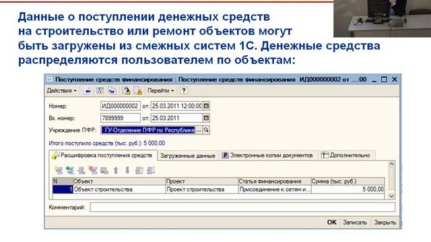431x242 pixels.
Task: Click the reread/refresh document toolbar icon
Action: tap(100, 91)
